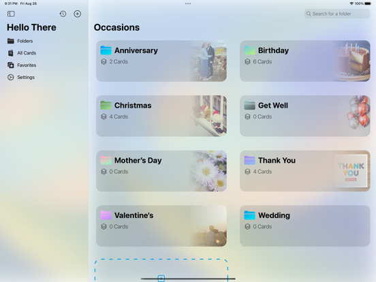Click the "2 Cards" count text
Screen dimensions: 376x282
119,61
